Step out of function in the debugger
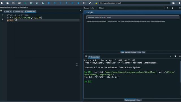181x102 pixels. 67,3
